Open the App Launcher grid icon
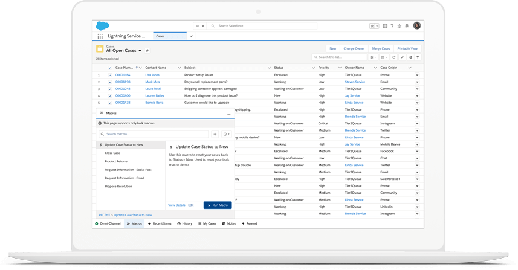 (100, 36)
